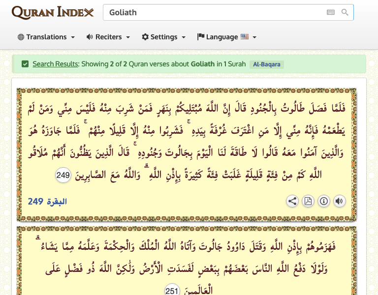Select the Al-Baqara surah tag
This screenshot has height=295, width=378.
pos(266,64)
